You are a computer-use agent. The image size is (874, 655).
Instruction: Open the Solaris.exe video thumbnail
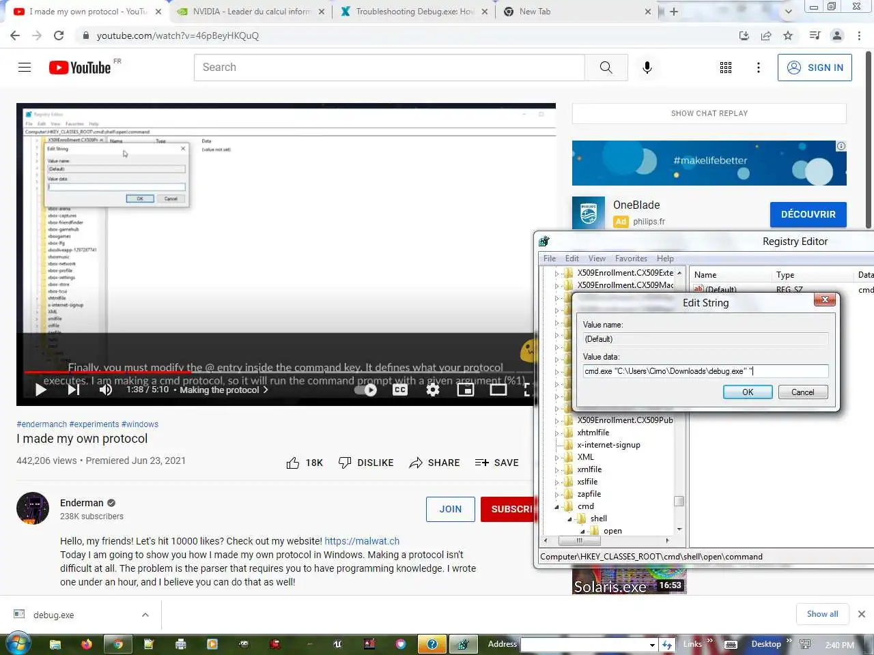coord(629,582)
